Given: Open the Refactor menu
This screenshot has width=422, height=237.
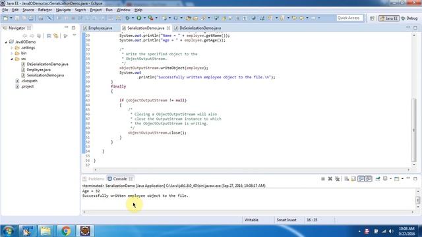Looking at the screenshot, I should (45, 10).
